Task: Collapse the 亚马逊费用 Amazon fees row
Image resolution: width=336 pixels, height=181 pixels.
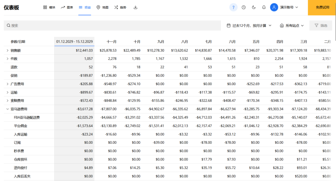Action: tap(7, 109)
